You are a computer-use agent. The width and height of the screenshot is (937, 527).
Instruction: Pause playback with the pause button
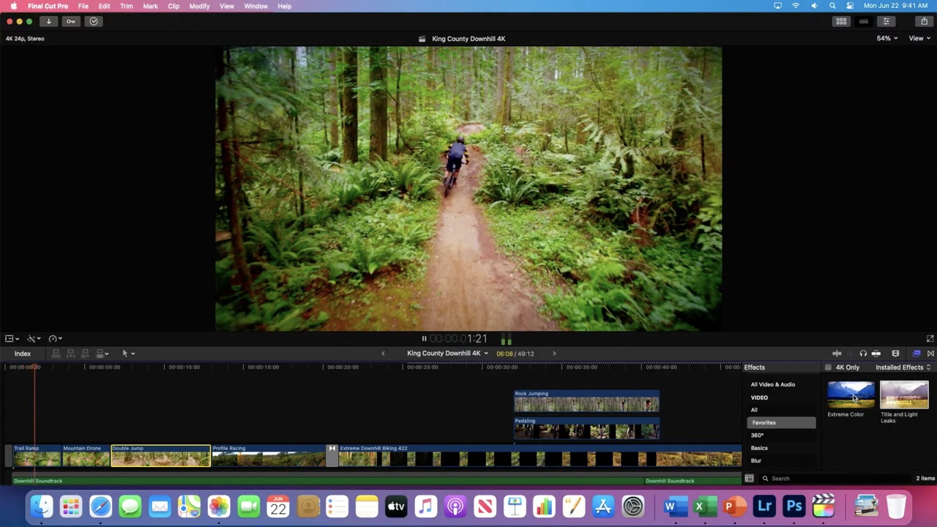[424, 338]
